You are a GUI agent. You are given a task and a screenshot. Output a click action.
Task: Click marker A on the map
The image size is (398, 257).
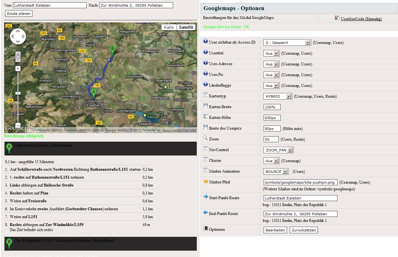click(x=93, y=94)
